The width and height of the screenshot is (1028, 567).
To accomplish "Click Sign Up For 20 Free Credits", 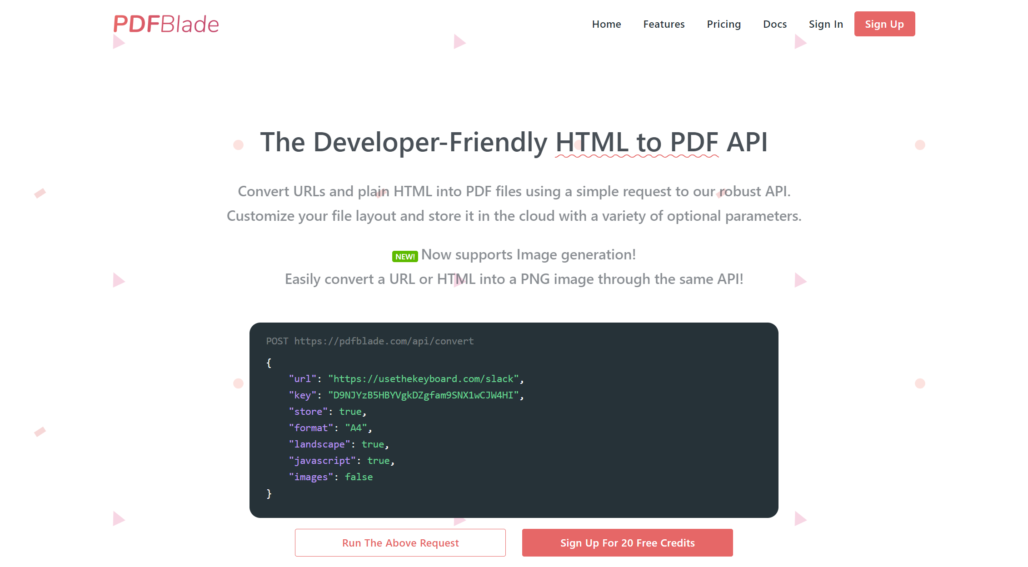I will pyautogui.click(x=628, y=543).
